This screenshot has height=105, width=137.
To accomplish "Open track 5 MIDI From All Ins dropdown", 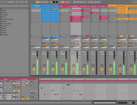I will click(x=76, y=39).
